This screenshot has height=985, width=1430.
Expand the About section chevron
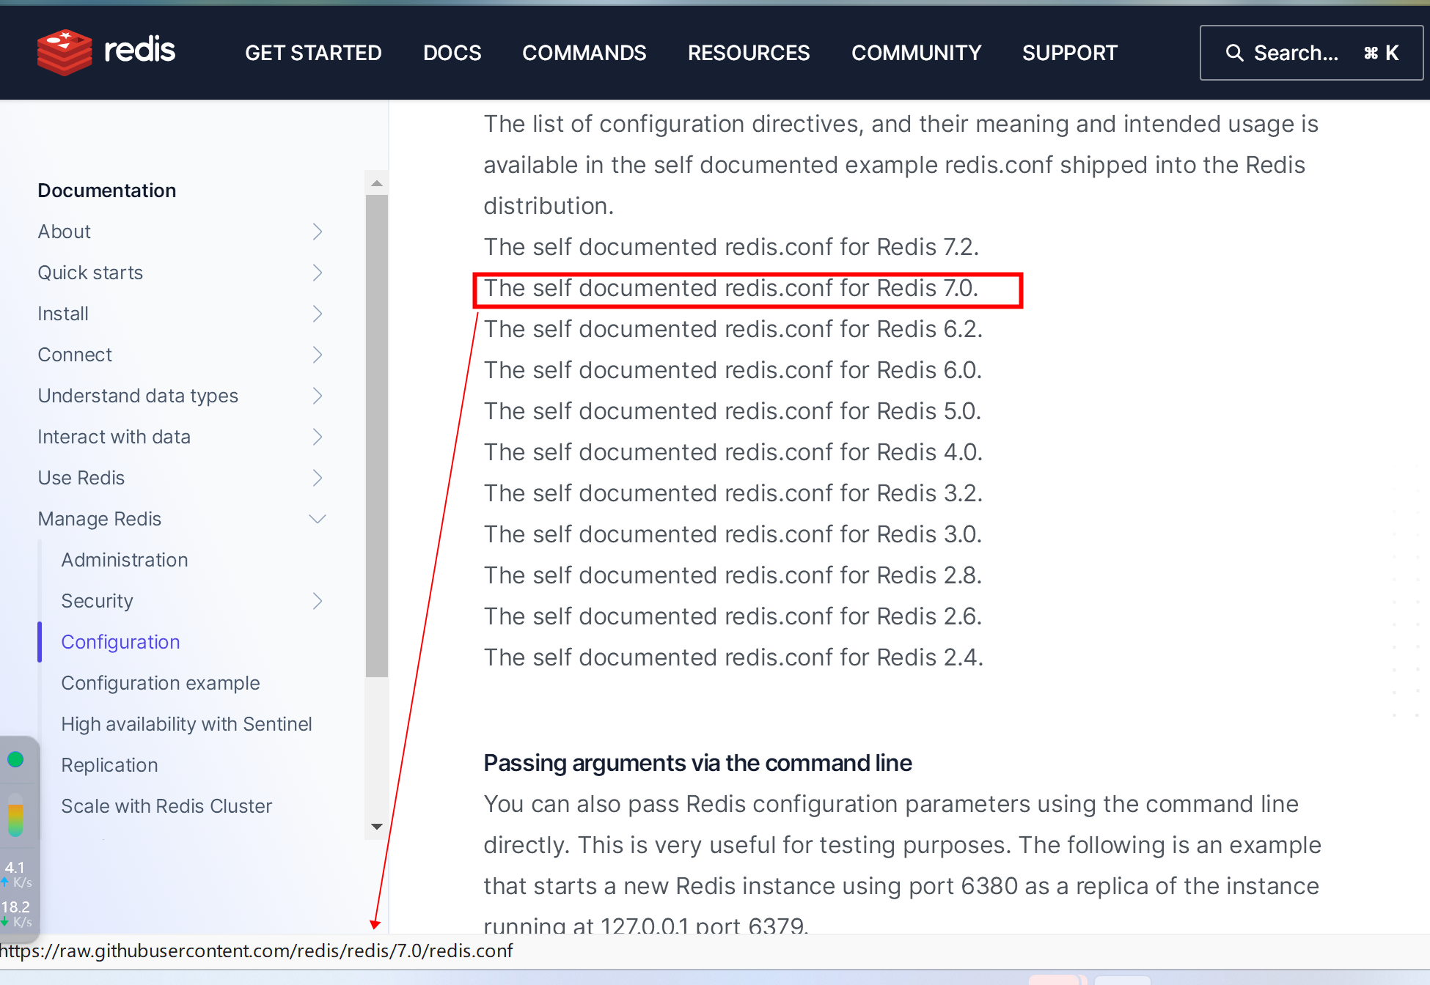[318, 231]
